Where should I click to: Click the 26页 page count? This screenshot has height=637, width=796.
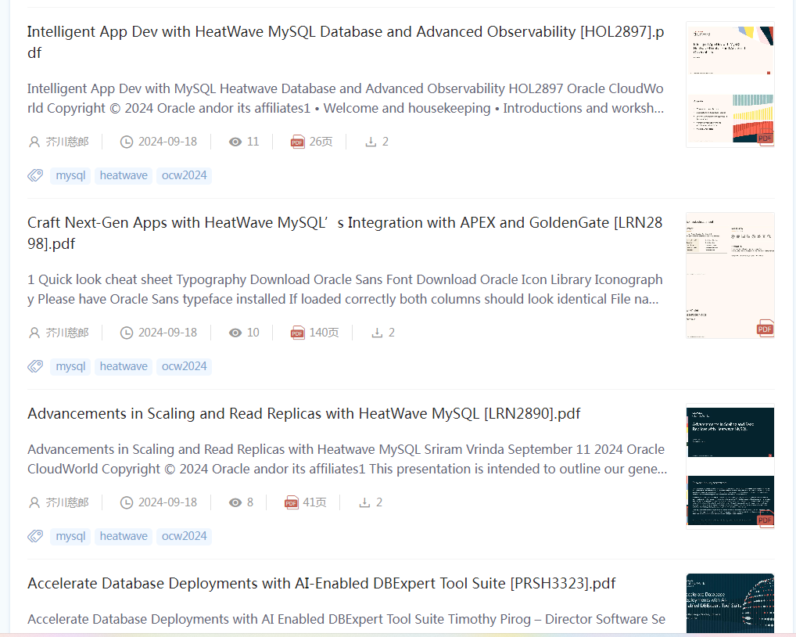321,142
